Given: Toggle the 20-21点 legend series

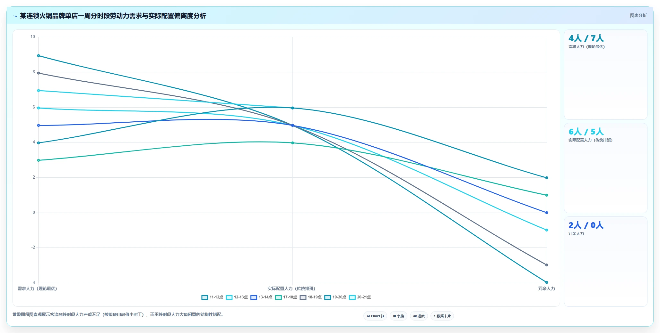Looking at the screenshot, I should (360, 297).
